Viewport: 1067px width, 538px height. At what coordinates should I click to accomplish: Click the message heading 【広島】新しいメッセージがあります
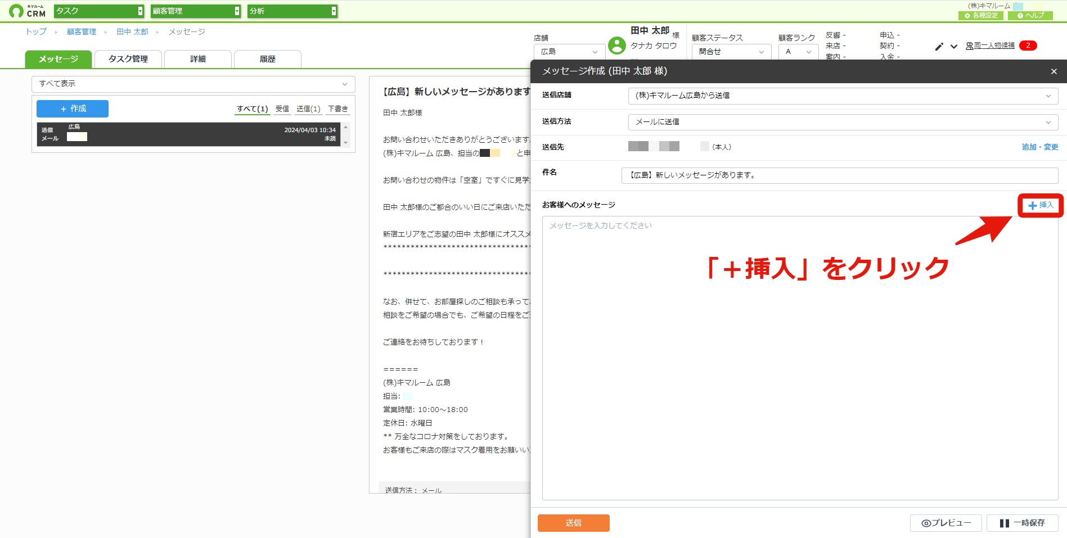pos(456,92)
